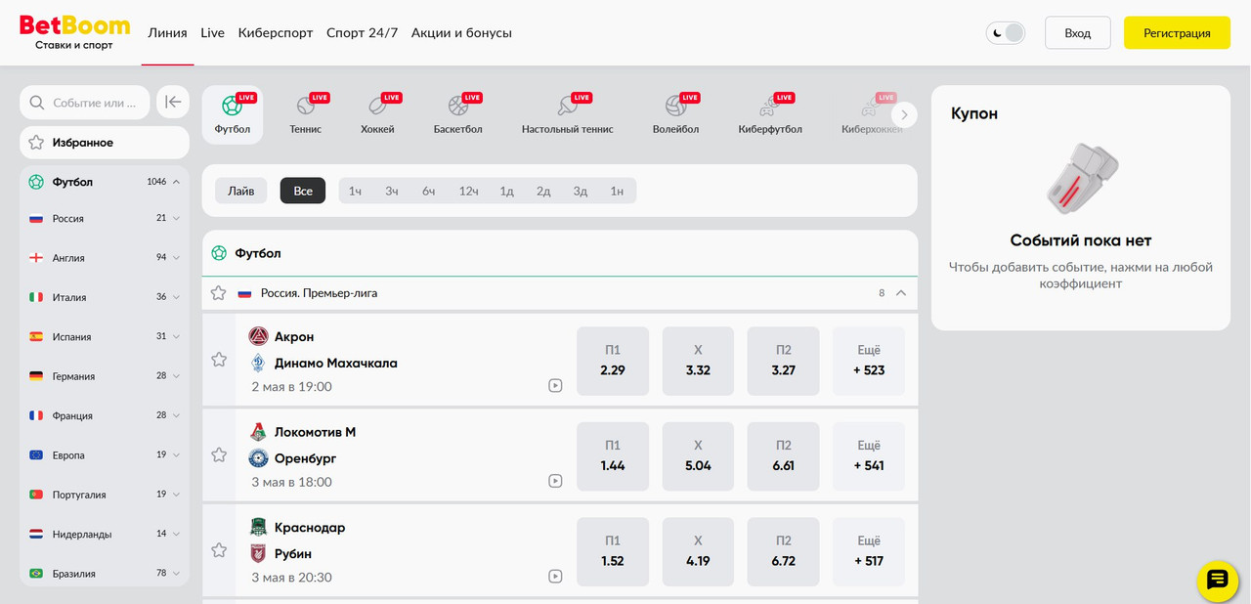The image size is (1251, 604).
Task: Star the Акрон – Динамо Махачкала match
Action: point(219,359)
